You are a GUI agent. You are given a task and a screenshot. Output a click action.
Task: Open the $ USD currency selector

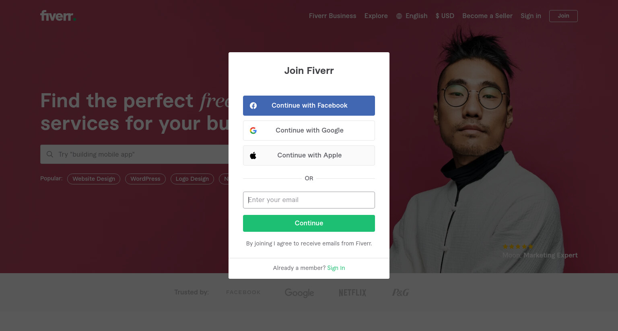click(445, 16)
